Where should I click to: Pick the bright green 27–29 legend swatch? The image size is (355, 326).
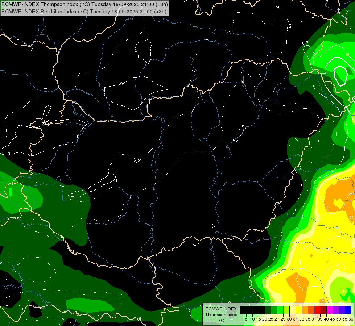[x=280, y=310]
